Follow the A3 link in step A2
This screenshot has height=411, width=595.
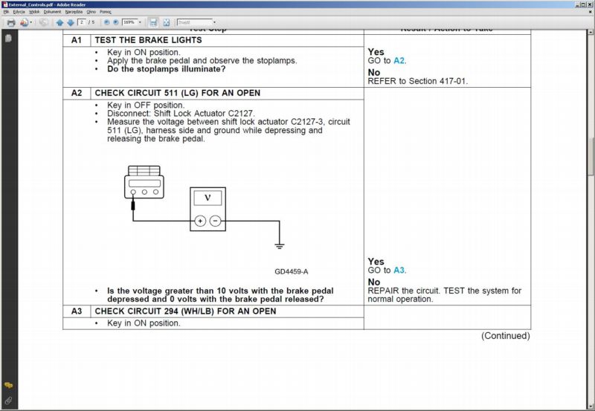tap(399, 271)
